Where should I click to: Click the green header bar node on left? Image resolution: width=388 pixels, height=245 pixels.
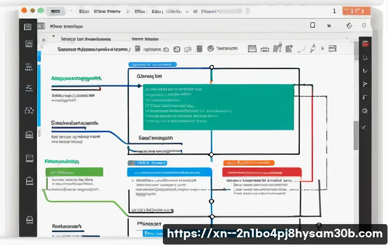tap(74, 173)
